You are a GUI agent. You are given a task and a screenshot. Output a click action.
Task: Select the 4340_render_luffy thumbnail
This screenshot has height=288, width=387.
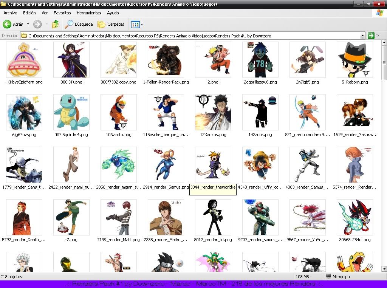point(260,165)
